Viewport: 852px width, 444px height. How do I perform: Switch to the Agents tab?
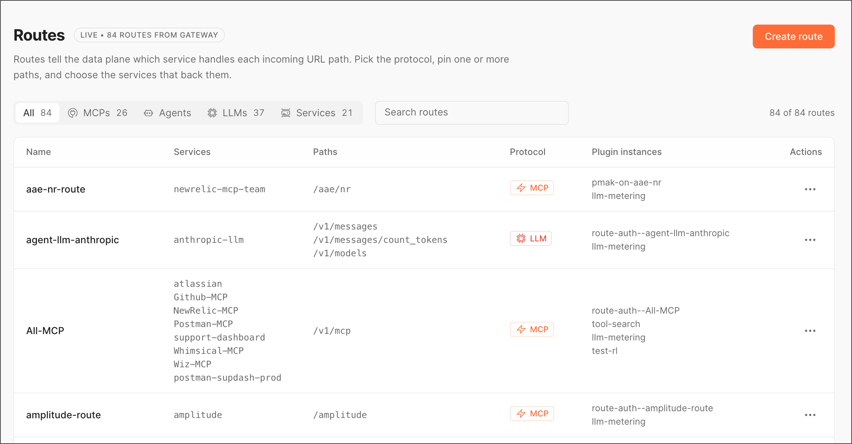pyautogui.click(x=167, y=113)
